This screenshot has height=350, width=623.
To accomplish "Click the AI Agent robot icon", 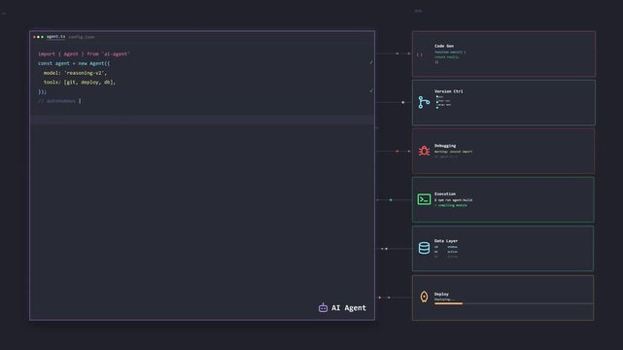I will pos(323,307).
